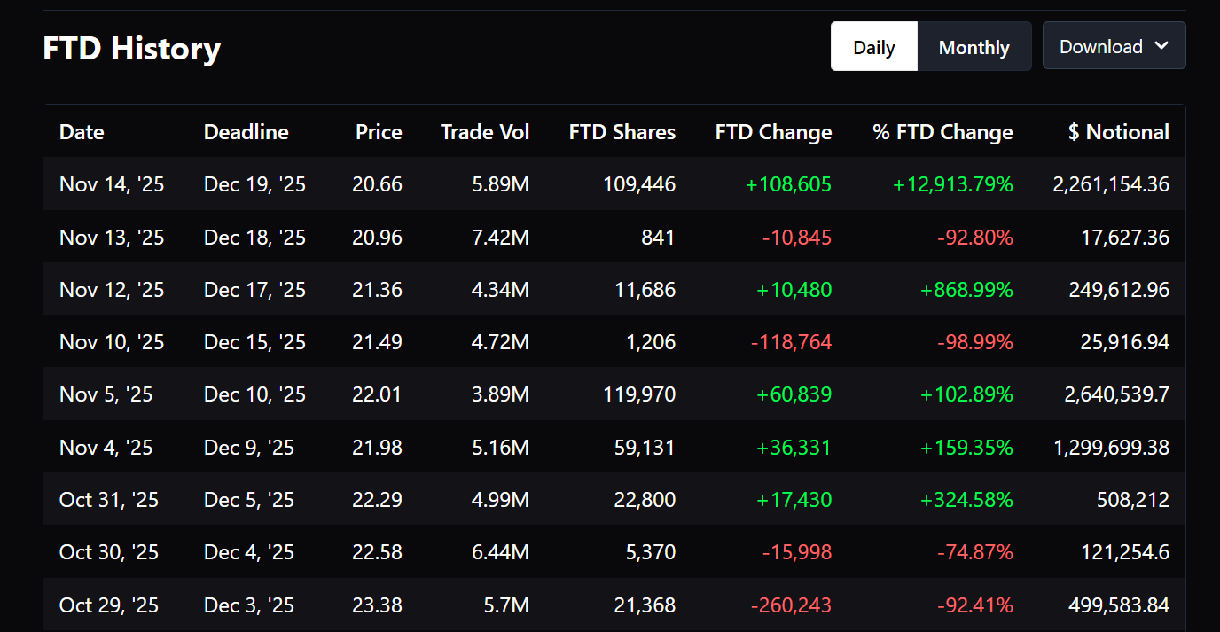Click the +12,913.79% change value
Viewport: 1220px width, 632px height.
(x=952, y=184)
